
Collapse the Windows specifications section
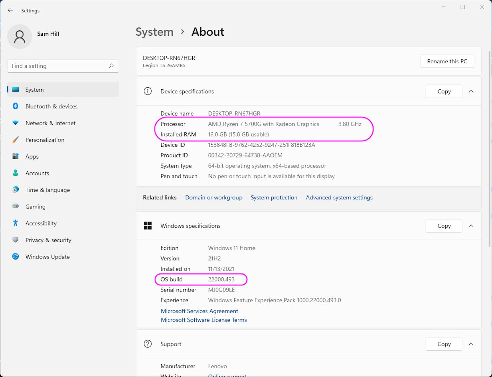[471, 226]
